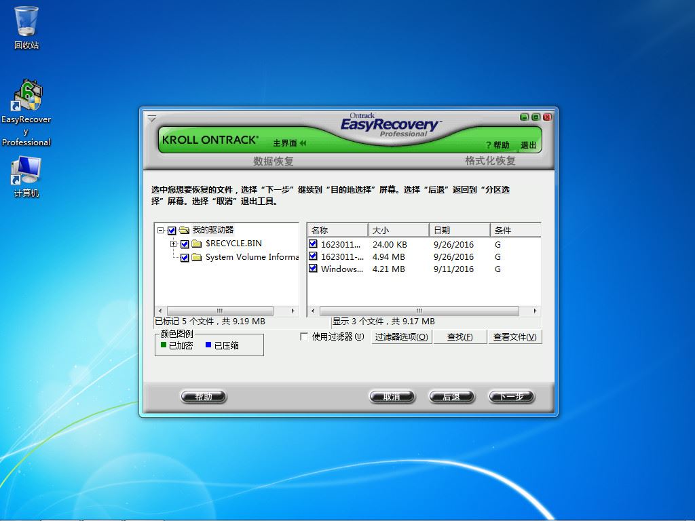Uncheck the $RECYCLE.BIN folder checkbox
The width and height of the screenshot is (695, 521).
coord(185,244)
